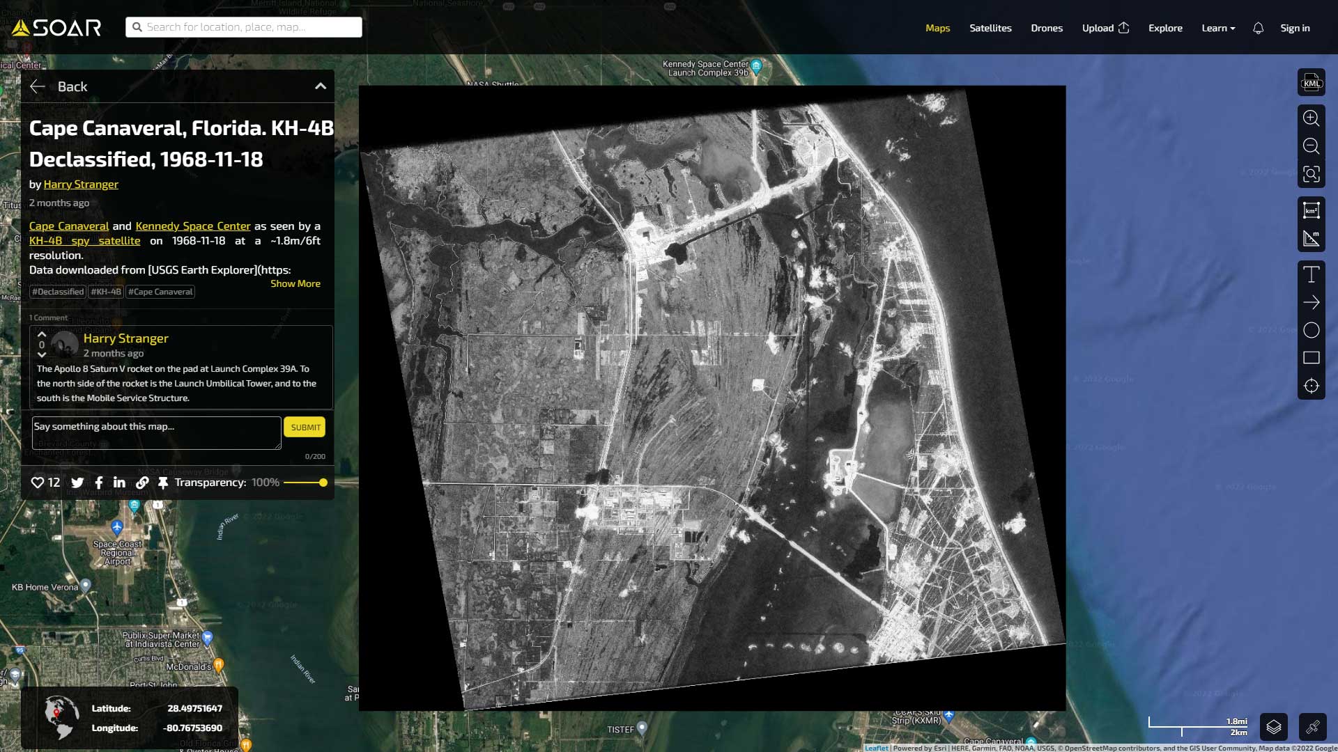Click the zoom in magnifier icon
The image size is (1338, 752).
coord(1311,118)
